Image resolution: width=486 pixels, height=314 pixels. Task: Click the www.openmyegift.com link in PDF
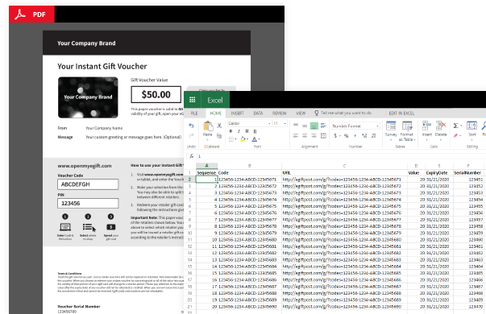click(x=85, y=166)
